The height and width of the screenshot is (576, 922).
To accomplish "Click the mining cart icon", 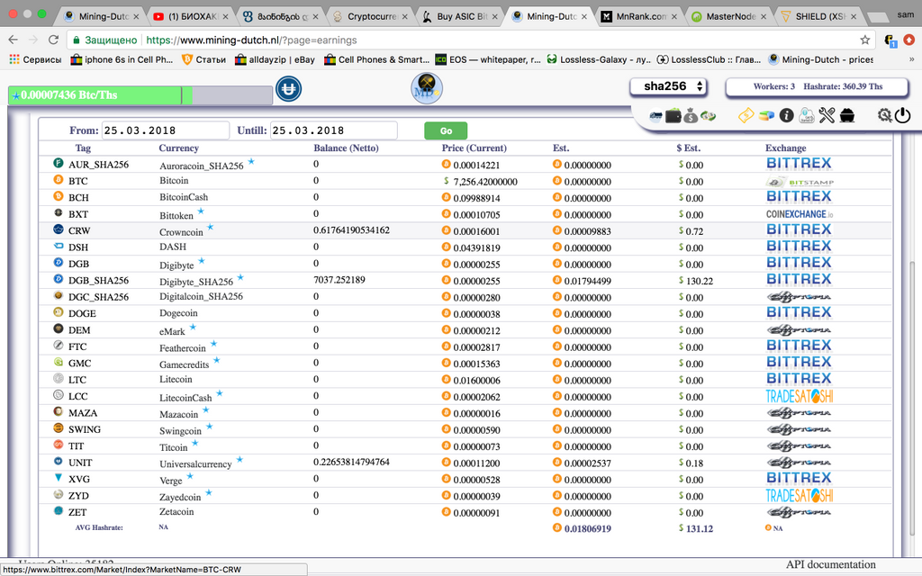I will point(846,115).
